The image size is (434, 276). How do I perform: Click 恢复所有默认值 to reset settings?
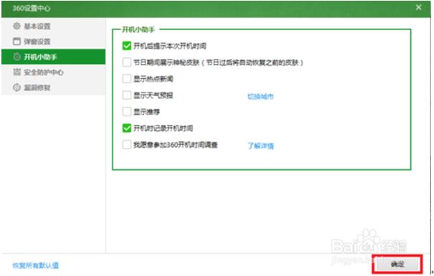[35, 265]
